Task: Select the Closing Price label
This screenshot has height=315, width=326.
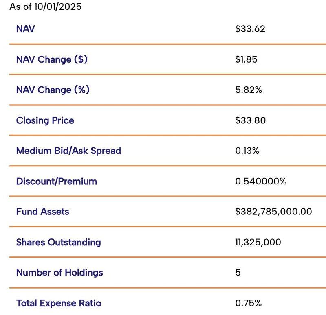Action: point(45,120)
